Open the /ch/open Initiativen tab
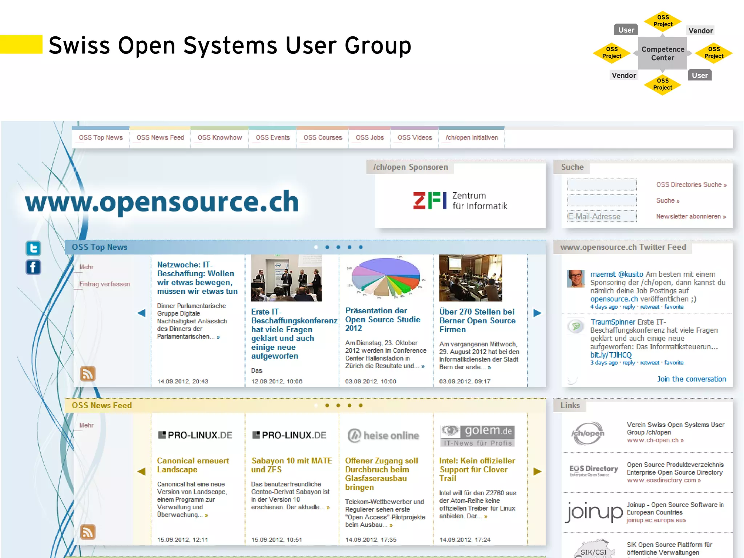 click(x=472, y=137)
